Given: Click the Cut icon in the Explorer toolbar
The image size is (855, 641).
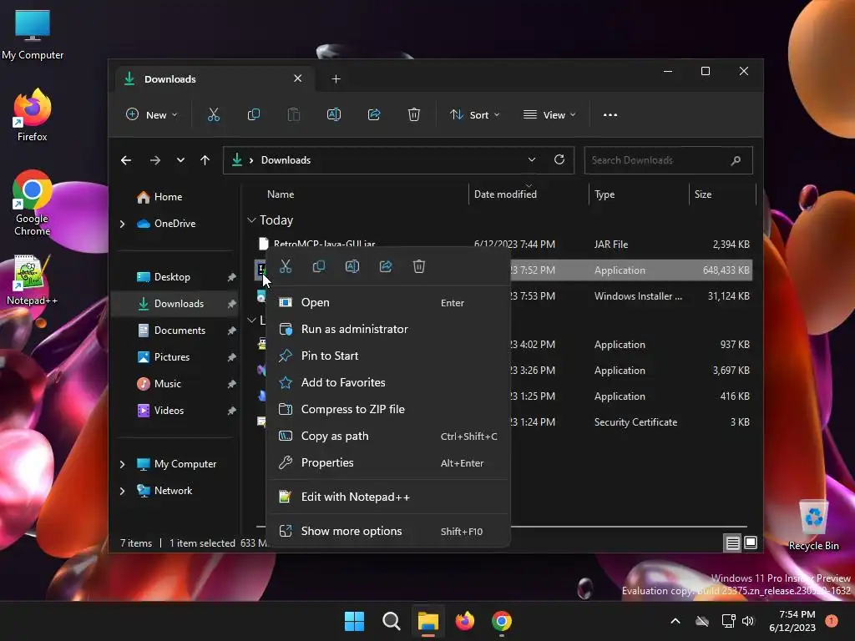Looking at the screenshot, I should coord(213,115).
